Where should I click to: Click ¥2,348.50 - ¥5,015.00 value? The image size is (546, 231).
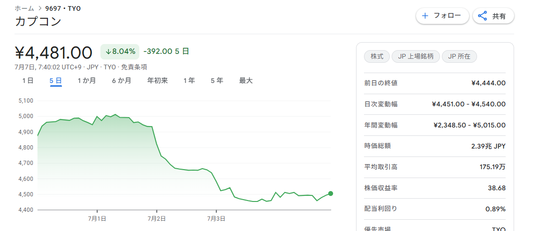coord(470,125)
